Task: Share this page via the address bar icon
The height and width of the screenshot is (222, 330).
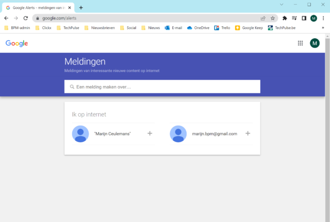Action: pos(263,18)
